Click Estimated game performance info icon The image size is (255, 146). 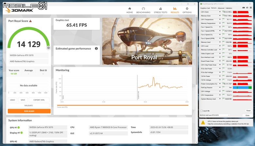[96, 48]
